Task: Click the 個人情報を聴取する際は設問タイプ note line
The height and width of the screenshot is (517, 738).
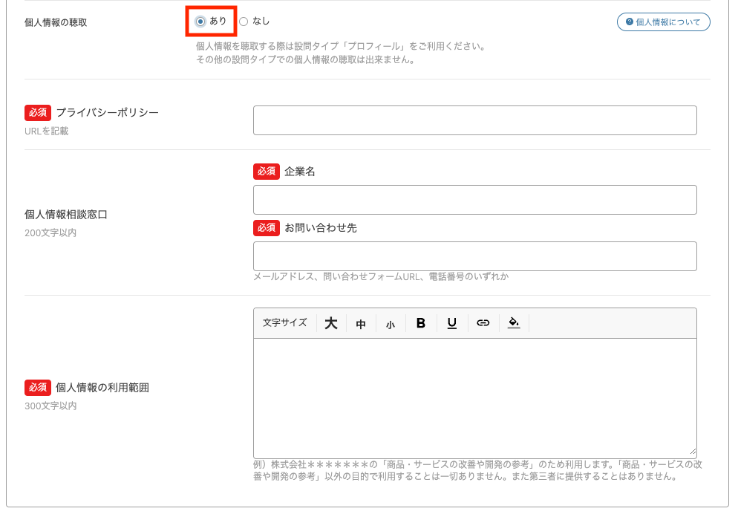Action: pyautogui.click(x=342, y=46)
